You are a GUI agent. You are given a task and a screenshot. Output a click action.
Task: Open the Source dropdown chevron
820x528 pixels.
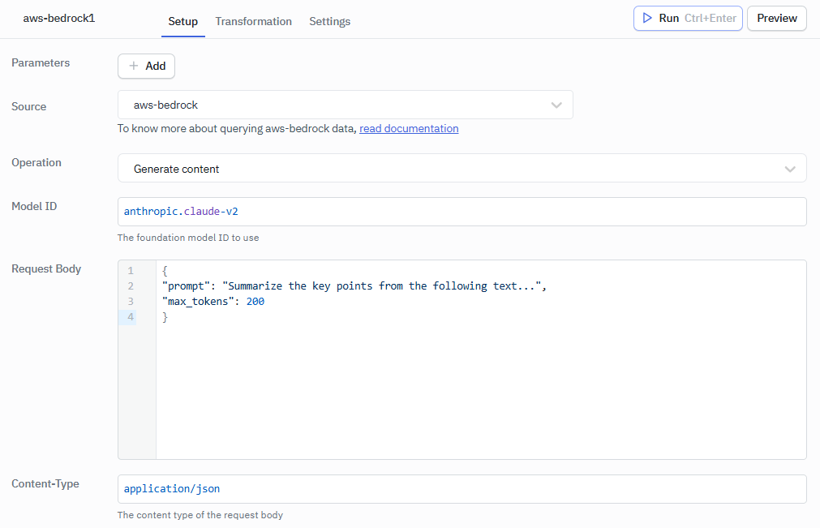(556, 105)
